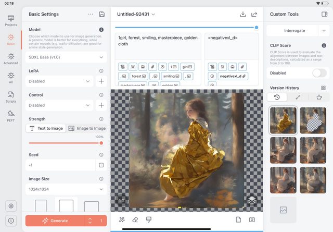Select the first version history thumbnail

[283, 120]
